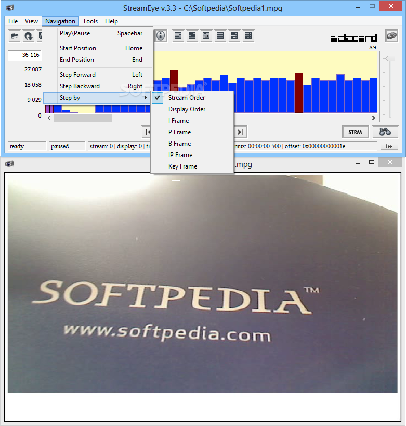Click the 'ready' status field
The image size is (406, 426).
(27, 146)
